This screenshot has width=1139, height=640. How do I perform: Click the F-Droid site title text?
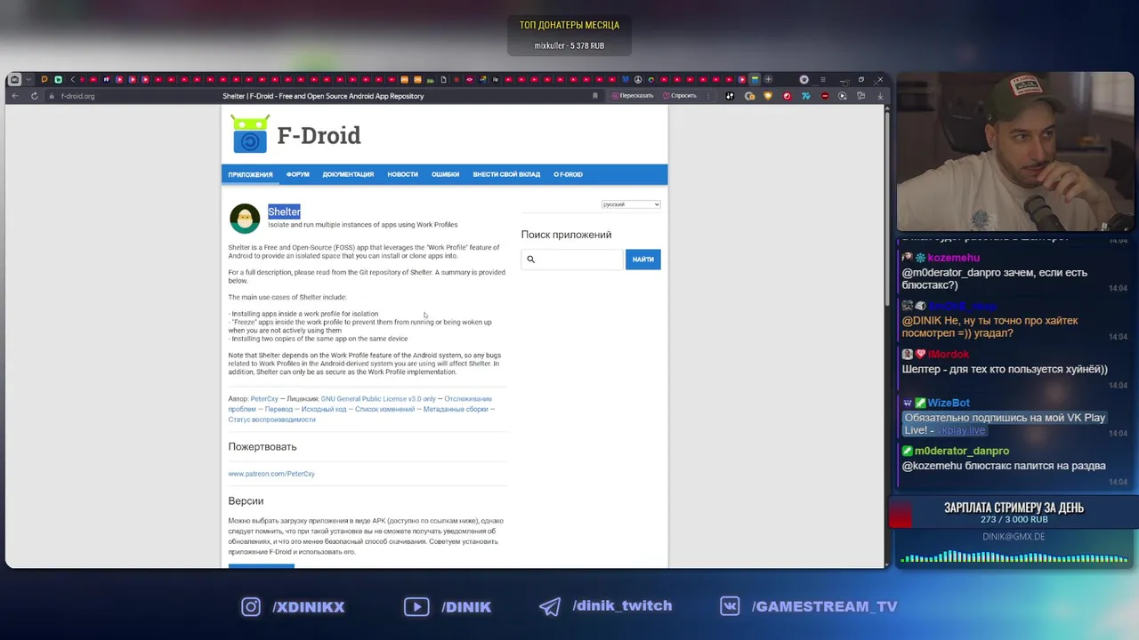[319, 135]
